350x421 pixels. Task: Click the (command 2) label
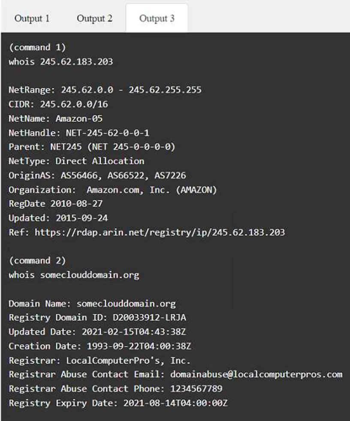pyautogui.click(x=37, y=260)
